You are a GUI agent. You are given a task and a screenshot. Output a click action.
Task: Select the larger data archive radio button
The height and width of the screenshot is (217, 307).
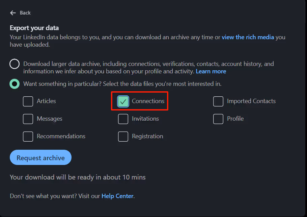click(x=14, y=64)
